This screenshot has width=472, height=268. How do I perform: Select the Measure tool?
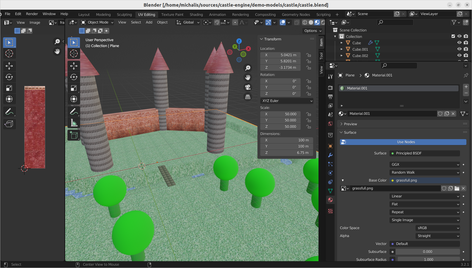74,123
